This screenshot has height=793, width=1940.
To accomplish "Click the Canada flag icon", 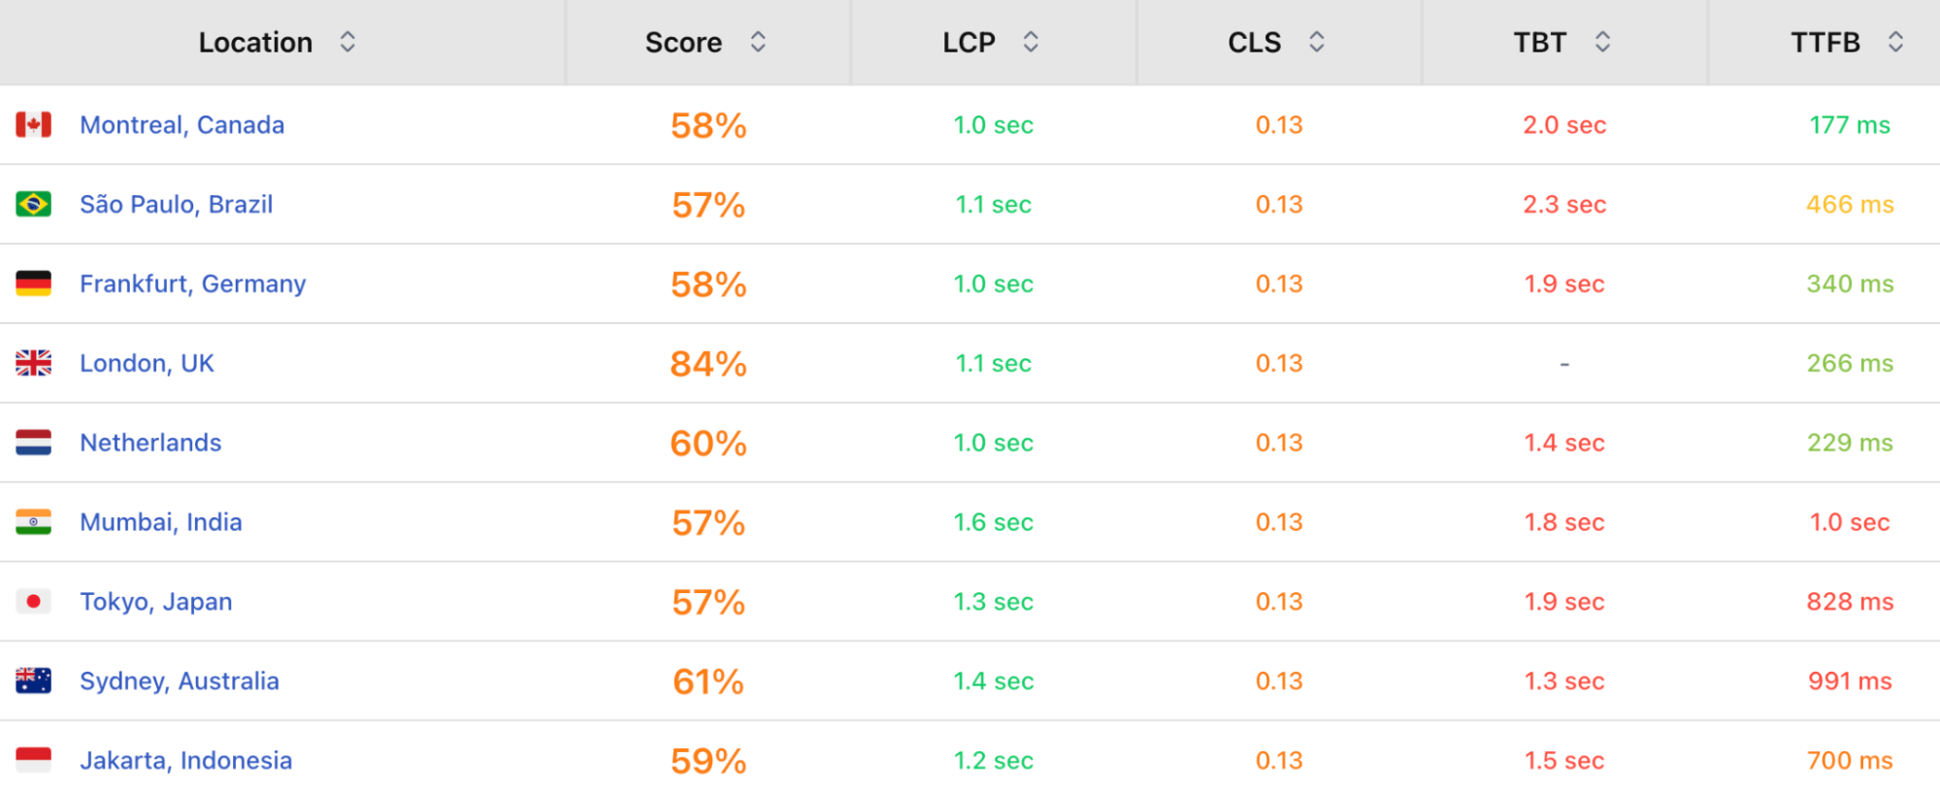I will click(x=34, y=125).
